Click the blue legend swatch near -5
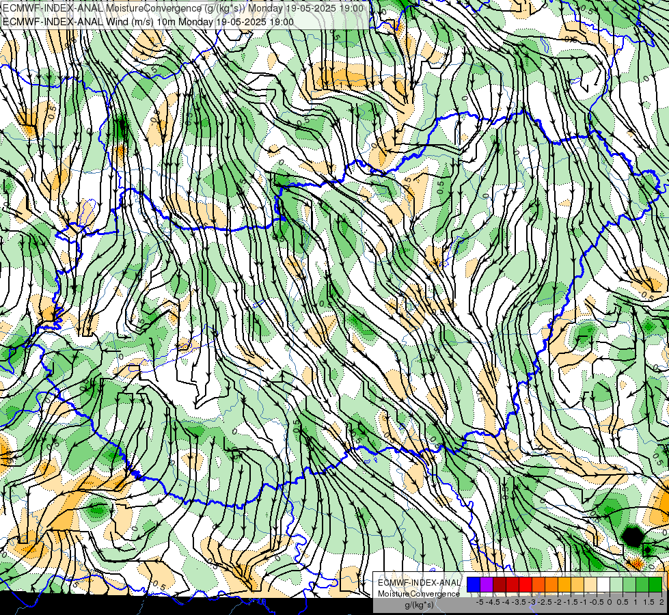Viewport: 669px width, 615px height. 474,585
